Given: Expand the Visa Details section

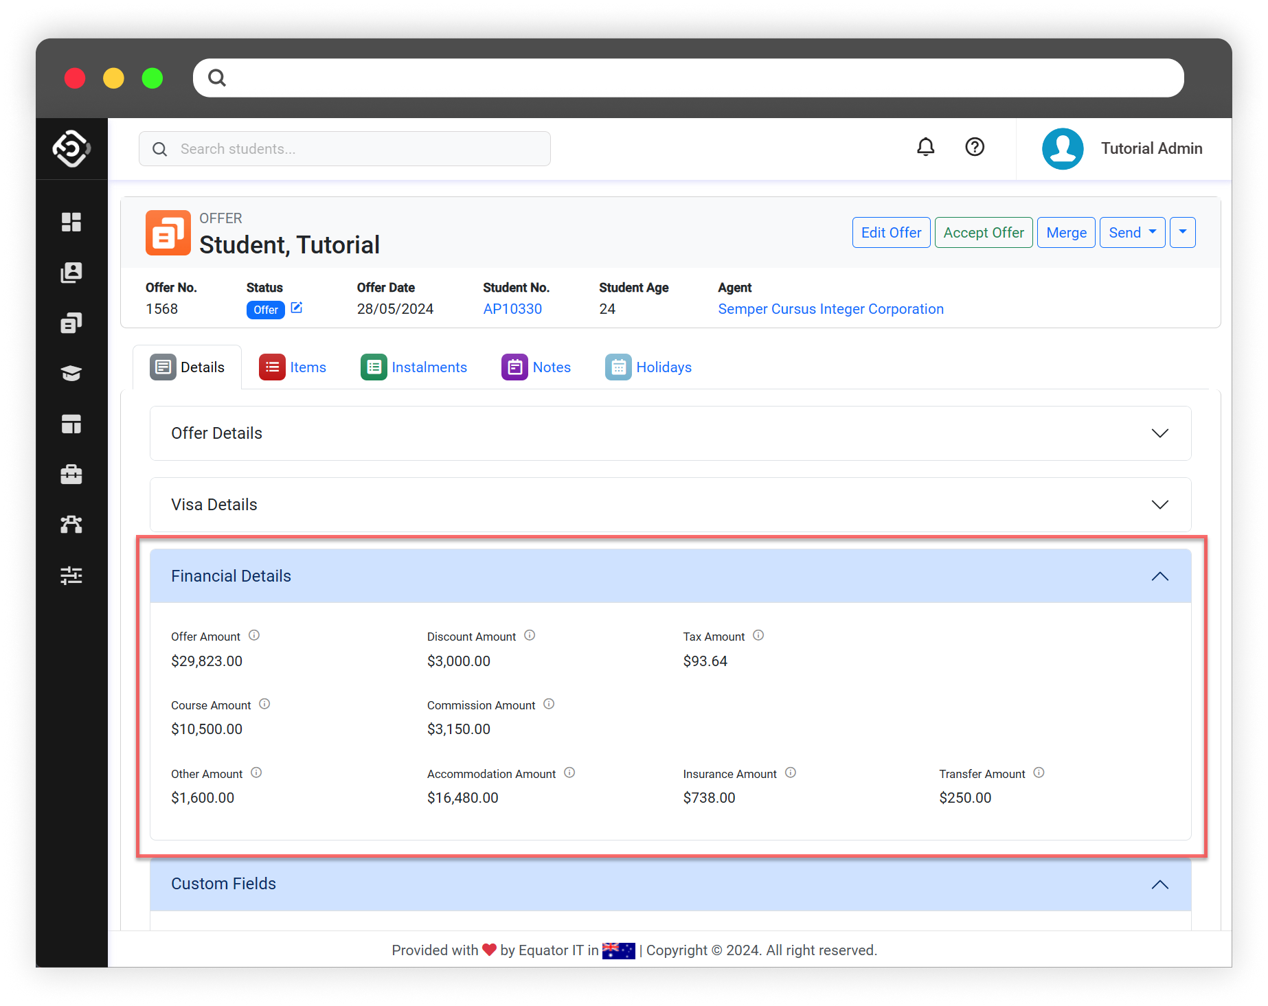Looking at the screenshot, I should point(1159,505).
